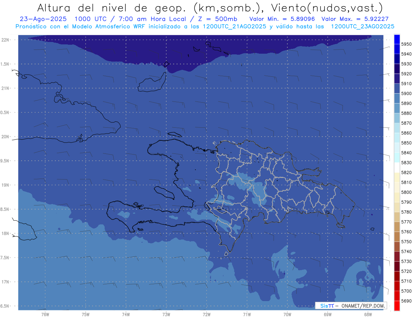The image size is (413, 319).
Task: Click the 72W longitude axis label
Action: [x=206, y=314]
